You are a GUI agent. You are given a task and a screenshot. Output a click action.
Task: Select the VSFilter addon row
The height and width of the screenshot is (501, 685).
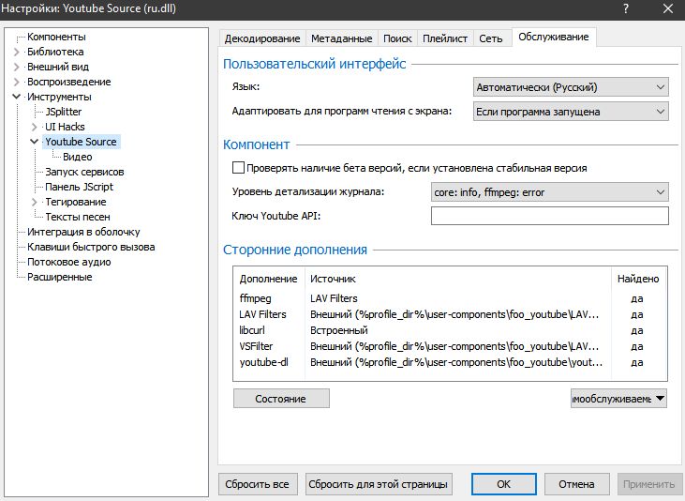coord(450,346)
